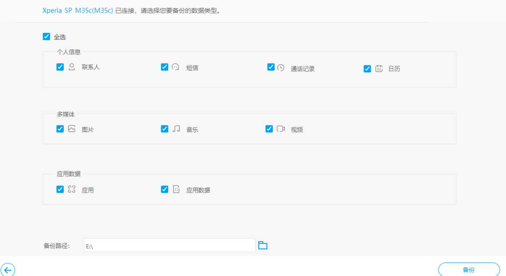
Task: Uncheck the 全选 select-all checkbox
Action: (x=46, y=36)
